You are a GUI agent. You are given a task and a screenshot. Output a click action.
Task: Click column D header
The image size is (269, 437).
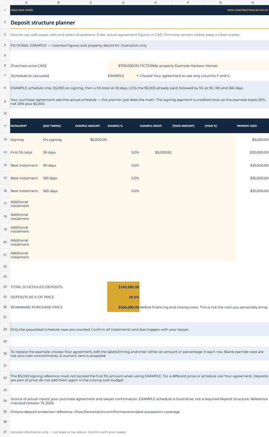(x=123, y=2)
